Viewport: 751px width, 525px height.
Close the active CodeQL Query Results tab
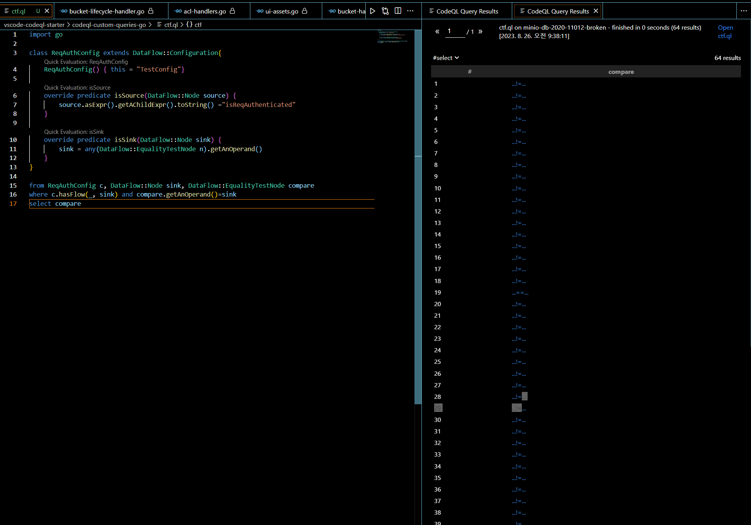(596, 11)
